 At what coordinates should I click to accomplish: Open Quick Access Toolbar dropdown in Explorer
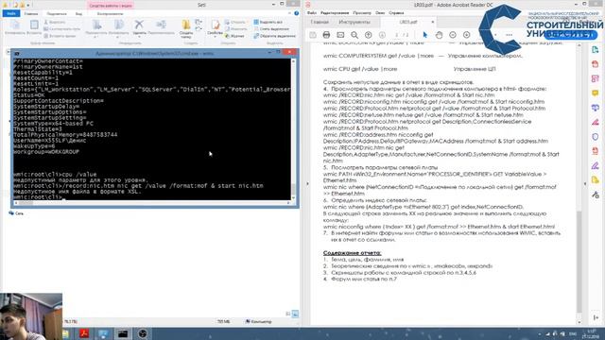[28, 5]
